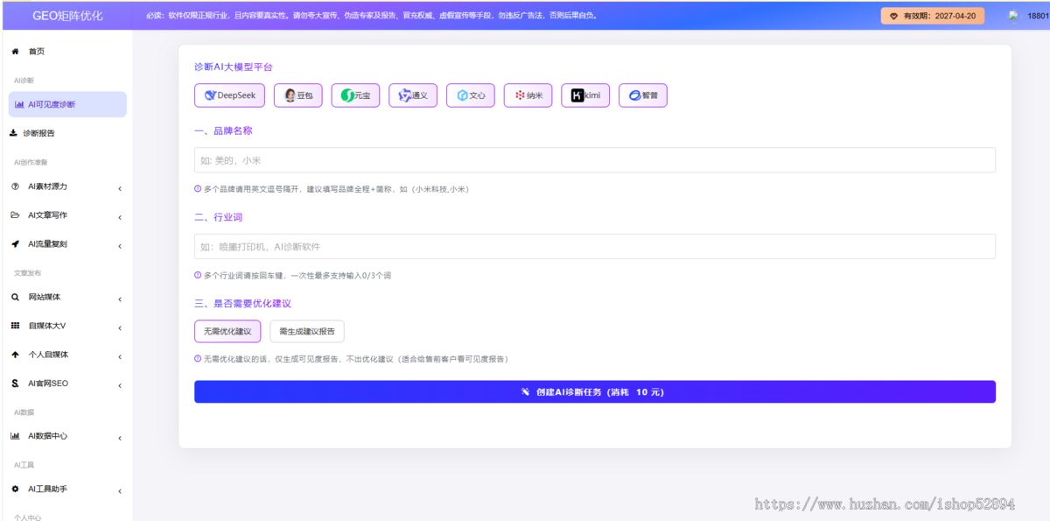Click the user avatar icon in the top bar

(1014, 16)
